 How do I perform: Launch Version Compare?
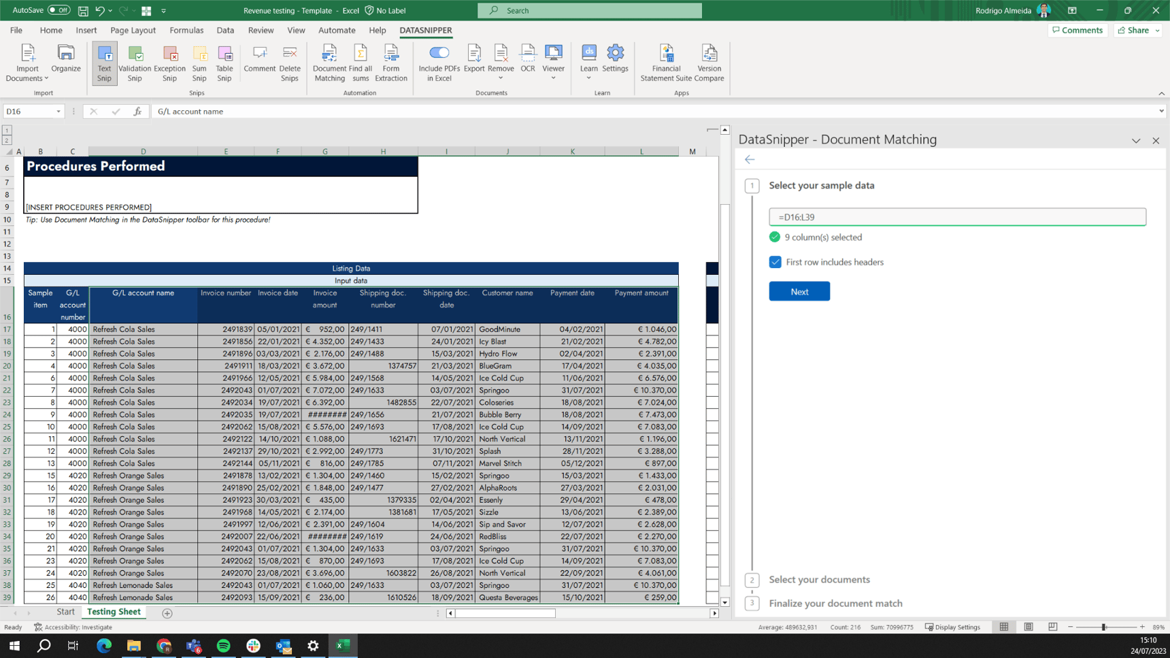click(709, 62)
